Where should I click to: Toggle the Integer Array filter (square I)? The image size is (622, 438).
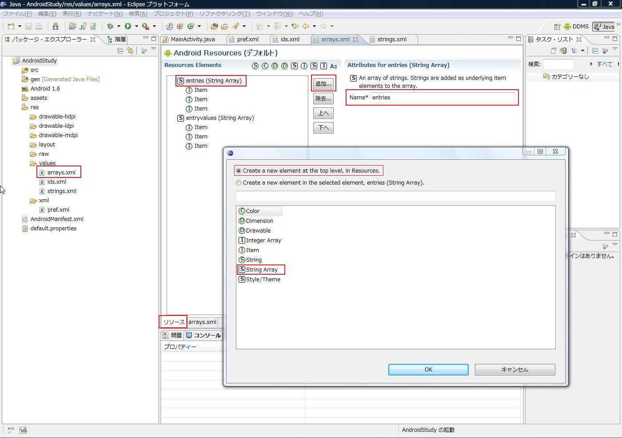tap(324, 66)
